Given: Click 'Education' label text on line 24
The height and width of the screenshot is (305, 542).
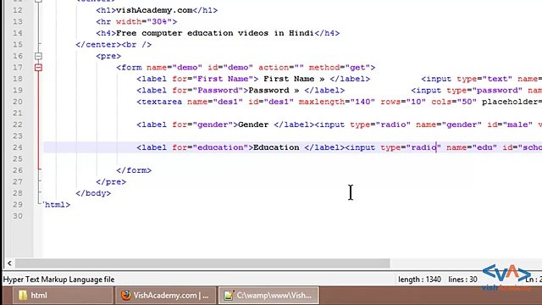Looking at the screenshot, I should pos(276,147).
